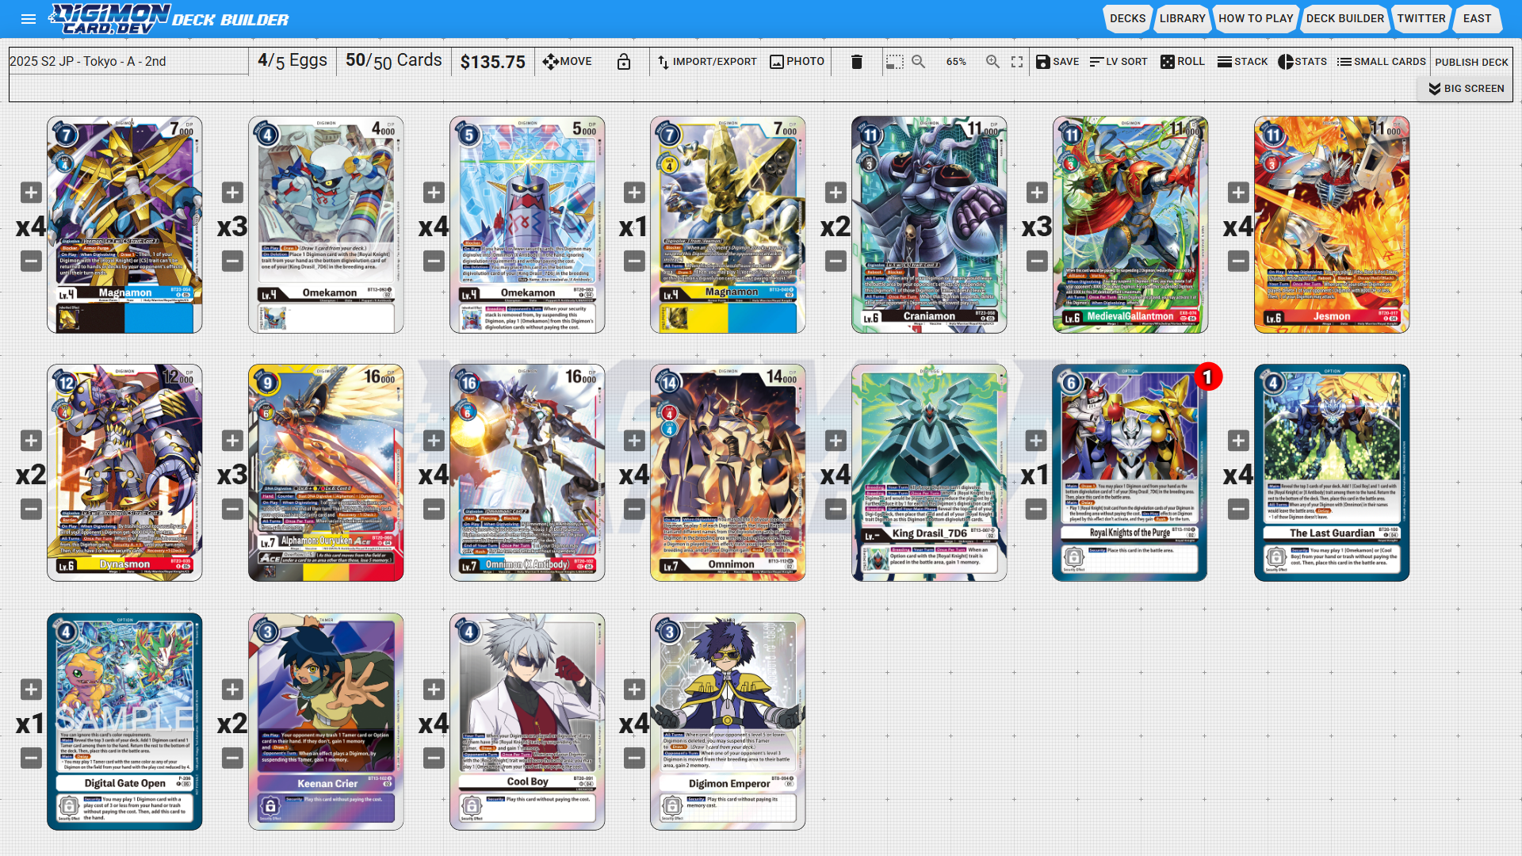Save the deck with SAVE
Viewport: 1522px width, 856px height.
(1057, 62)
